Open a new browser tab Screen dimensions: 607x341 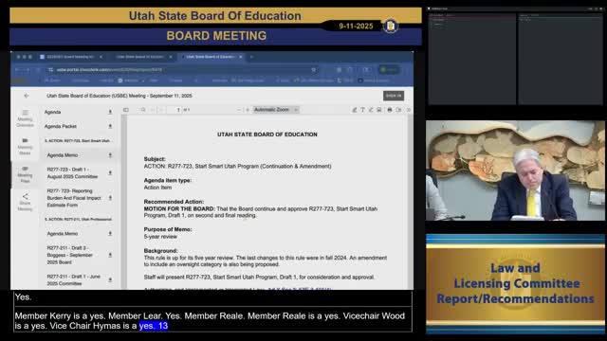(251, 57)
